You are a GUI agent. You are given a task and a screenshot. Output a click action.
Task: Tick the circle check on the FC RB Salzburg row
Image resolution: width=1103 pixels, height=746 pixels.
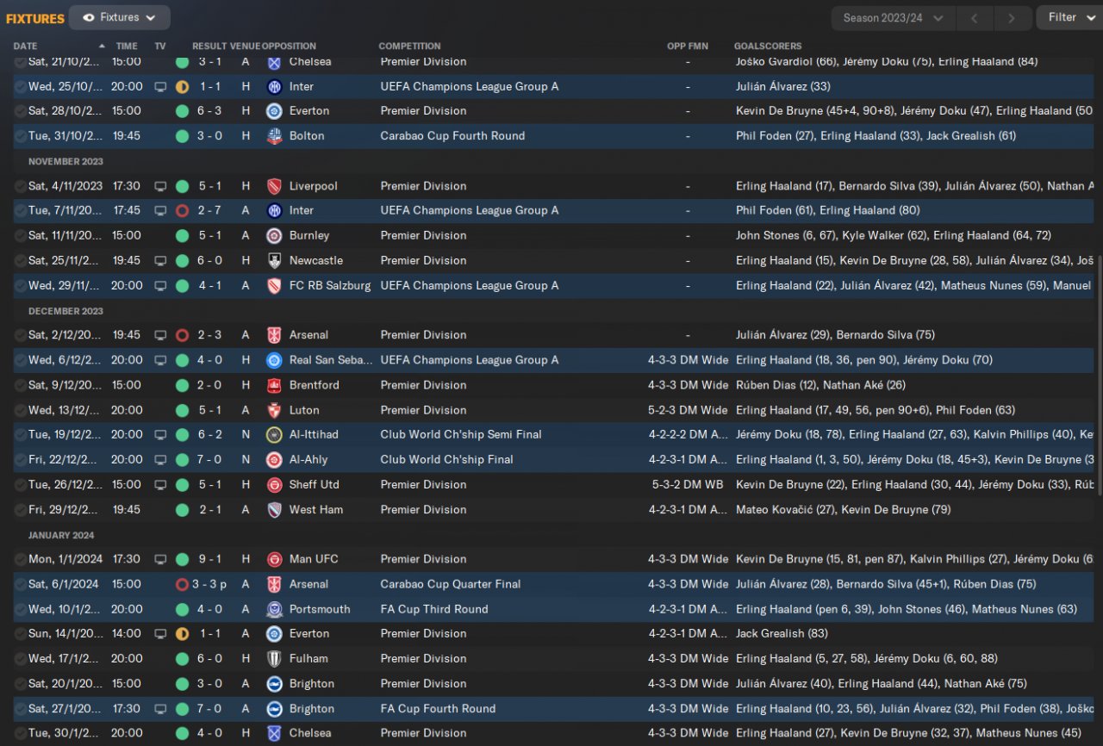(x=21, y=285)
